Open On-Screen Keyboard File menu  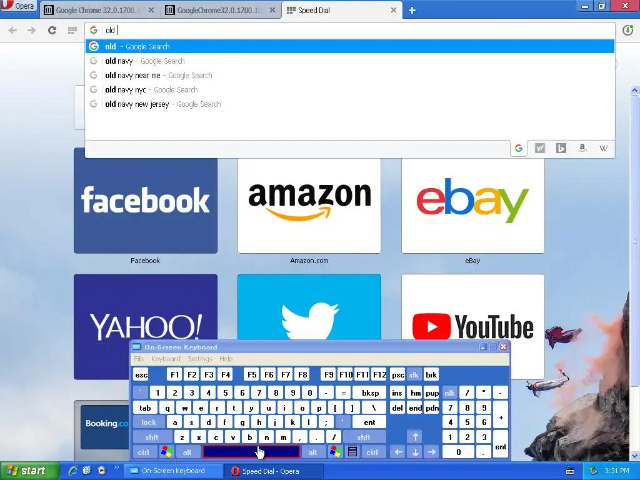point(139,359)
